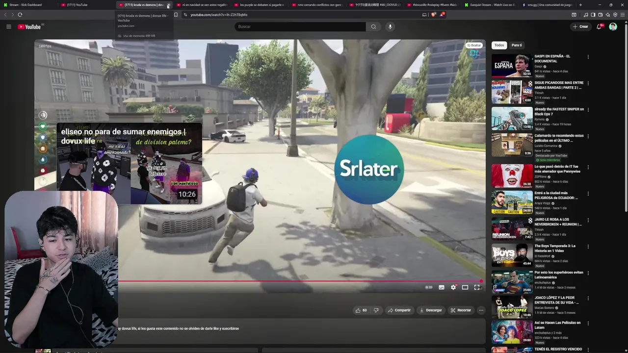Open player settings gear
Screen dimensions: 628x353
click(x=453, y=287)
